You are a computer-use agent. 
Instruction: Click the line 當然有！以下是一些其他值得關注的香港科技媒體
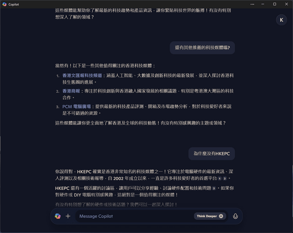coord(105,66)
